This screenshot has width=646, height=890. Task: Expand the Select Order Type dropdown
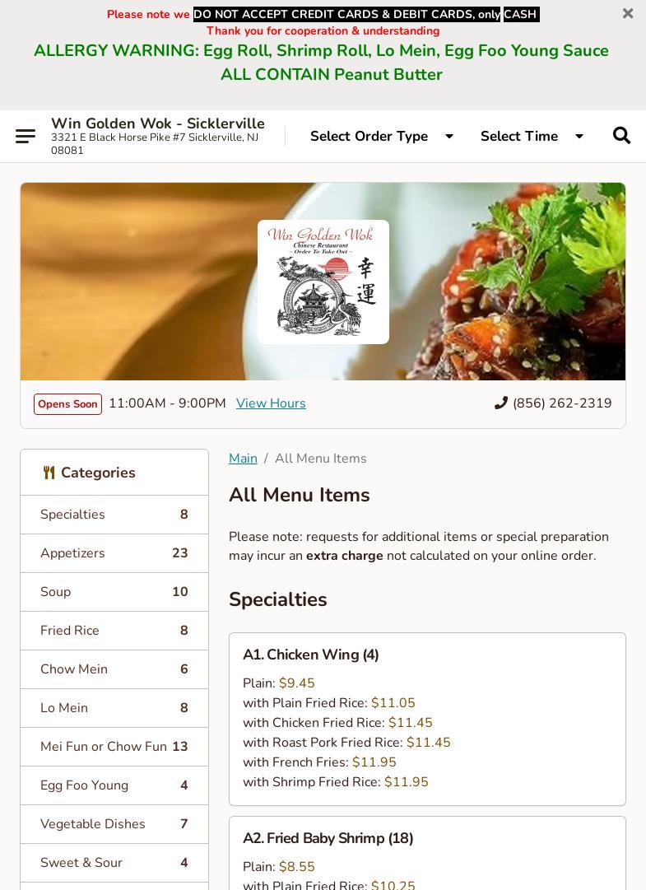pos(382,136)
